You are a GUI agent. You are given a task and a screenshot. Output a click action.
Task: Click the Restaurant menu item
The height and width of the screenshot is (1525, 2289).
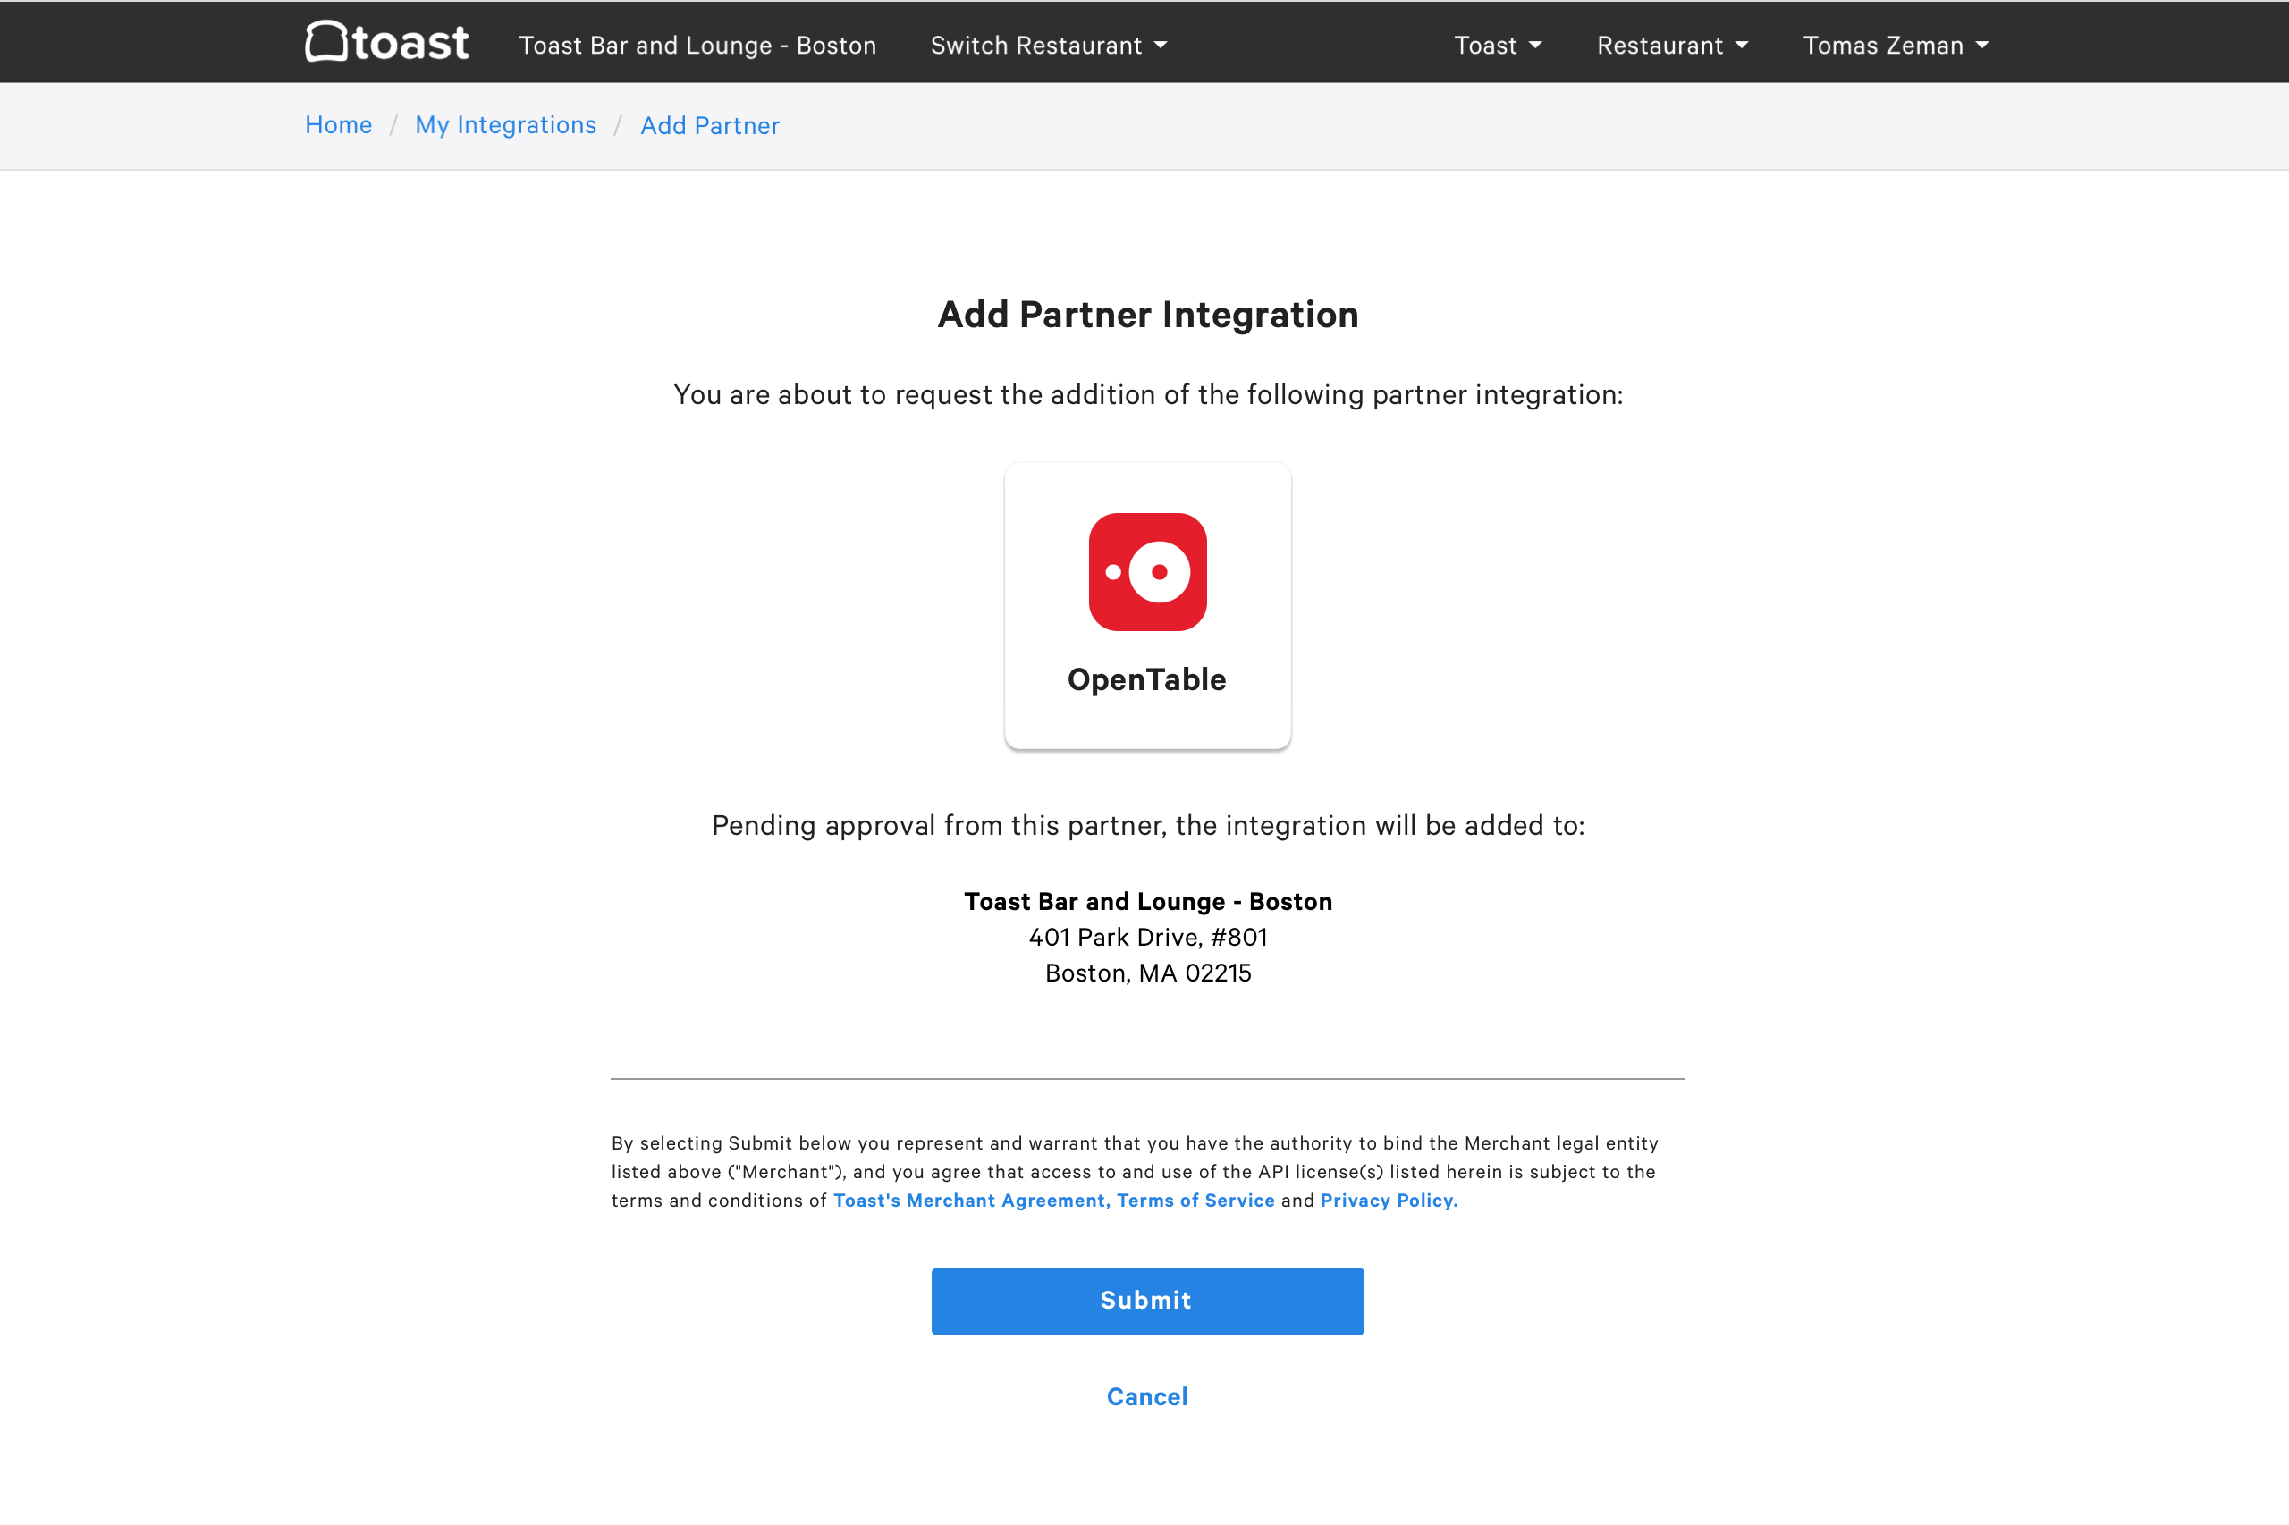1659,45
